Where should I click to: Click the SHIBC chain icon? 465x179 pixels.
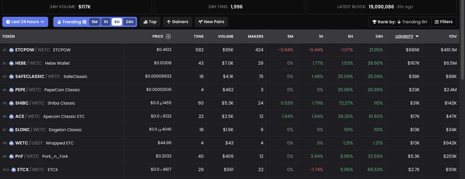coord(11,103)
